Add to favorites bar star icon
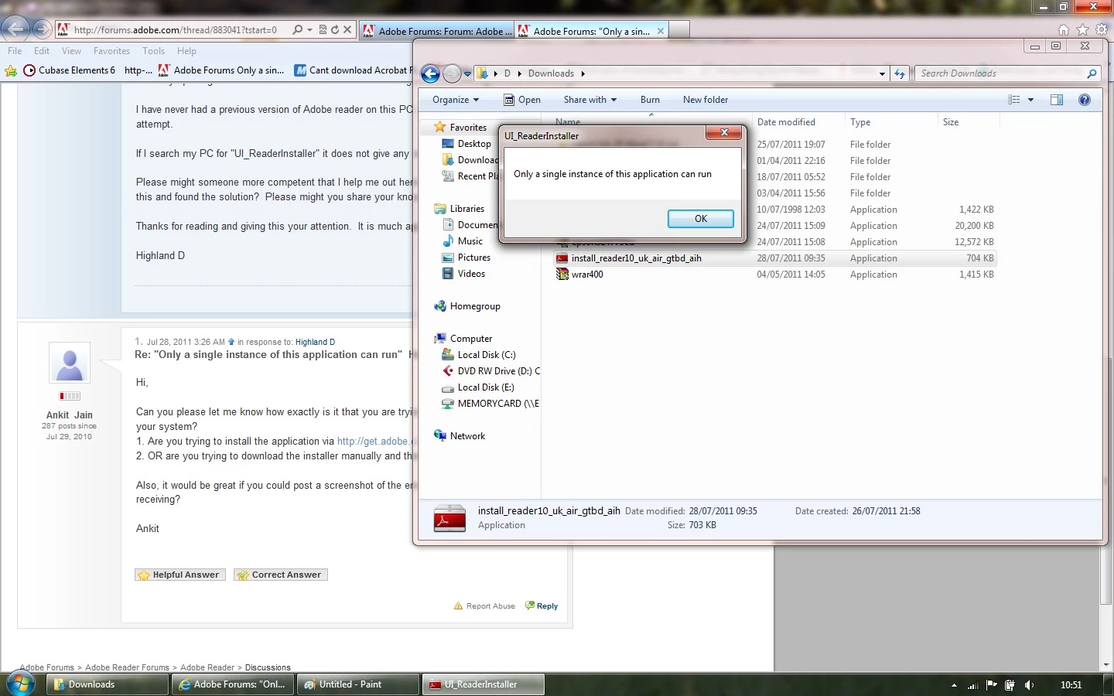 pyautogui.click(x=11, y=70)
